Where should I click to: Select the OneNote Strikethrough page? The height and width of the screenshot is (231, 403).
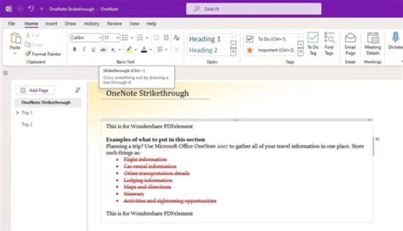pyautogui.click(x=48, y=102)
